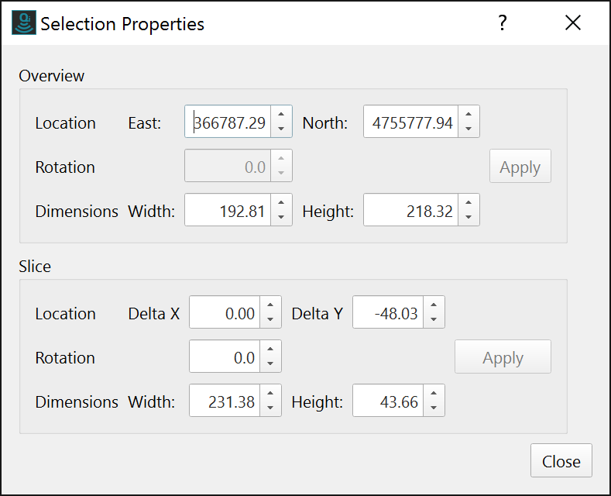Increase Slice Rotation with up arrow
Image resolution: width=611 pixels, height=496 pixels.
click(x=270, y=350)
